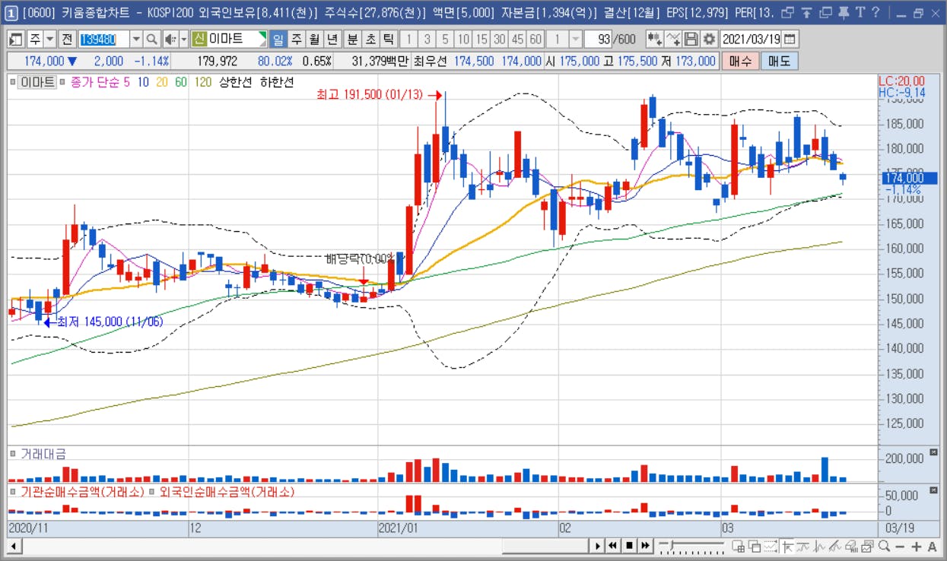Click the bottom toolbar magnifier zoom icon
Screen dimensions: 947x561
pos(884,546)
